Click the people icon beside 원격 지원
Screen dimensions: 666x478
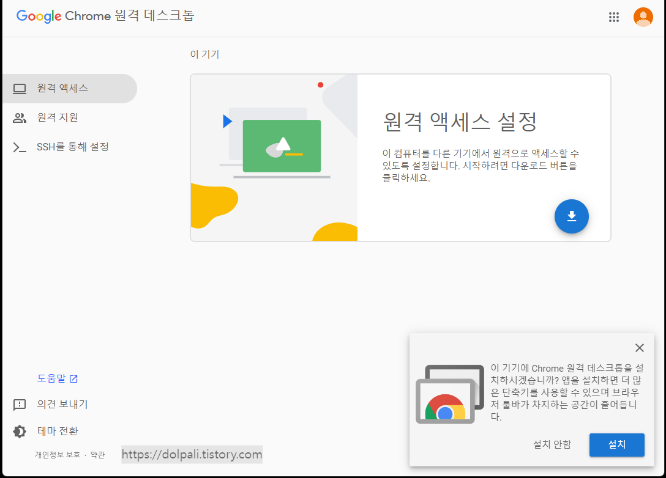[20, 118]
